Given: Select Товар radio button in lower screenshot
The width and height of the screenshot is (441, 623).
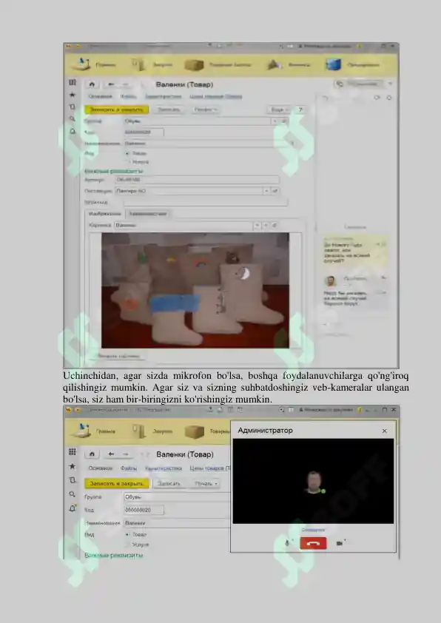Looking at the screenshot, I should pyautogui.click(x=128, y=535).
